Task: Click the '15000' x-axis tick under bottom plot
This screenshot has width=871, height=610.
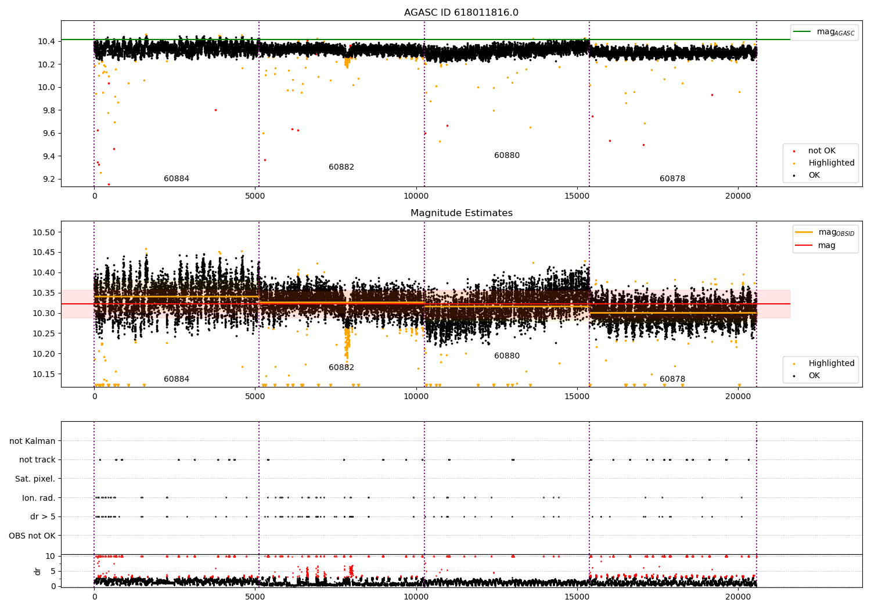Action: pyautogui.click(x=577, y=598)
